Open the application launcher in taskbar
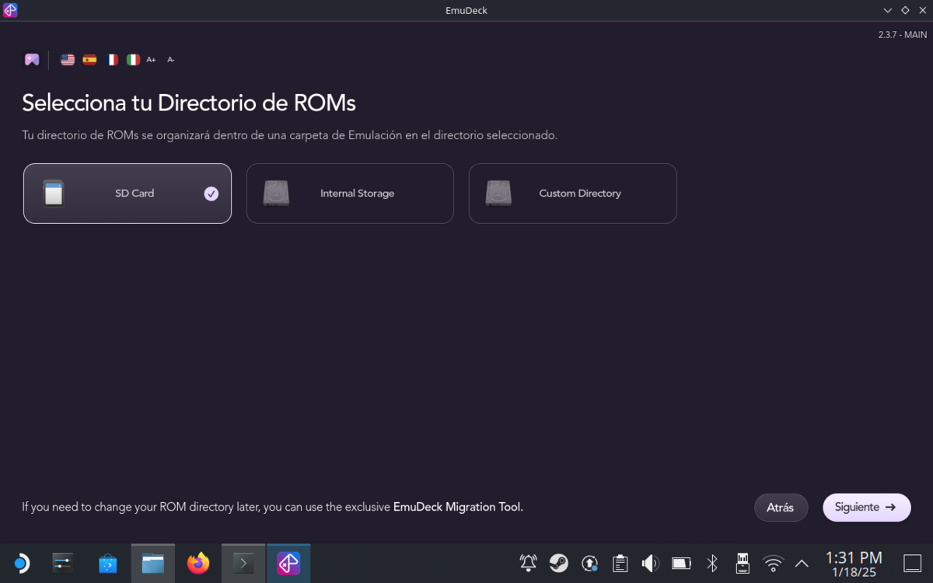 point(21,564)
